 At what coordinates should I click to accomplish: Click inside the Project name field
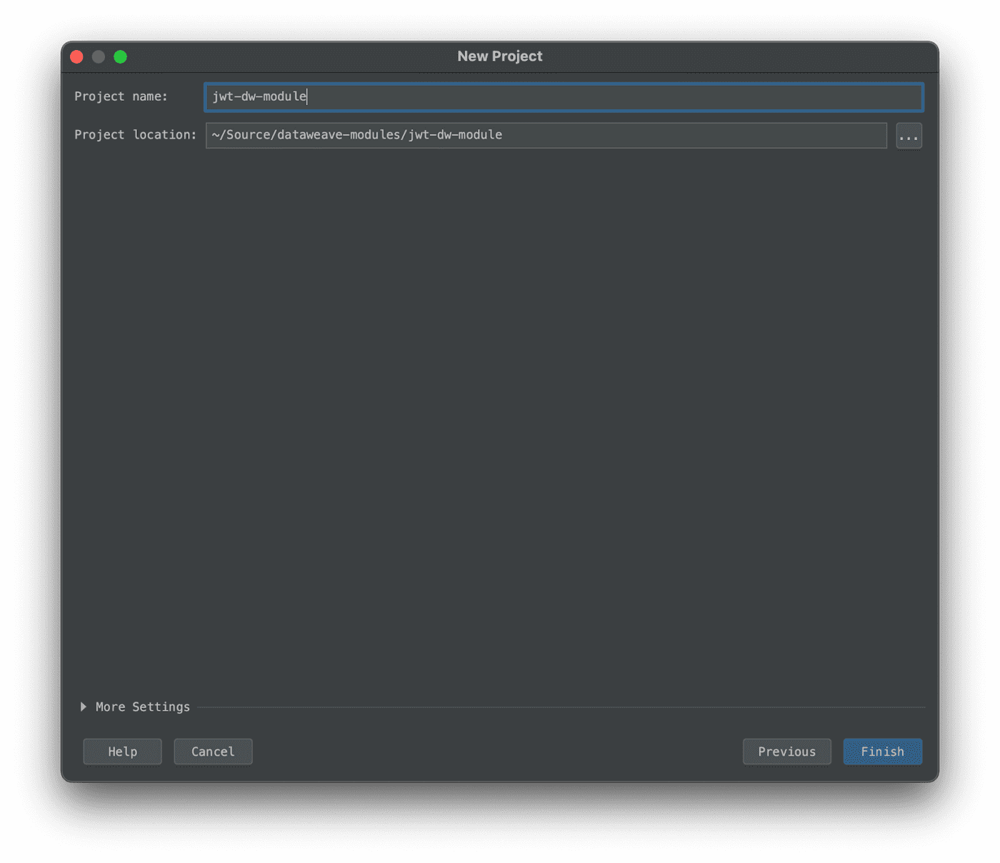[x=500, y=97]
